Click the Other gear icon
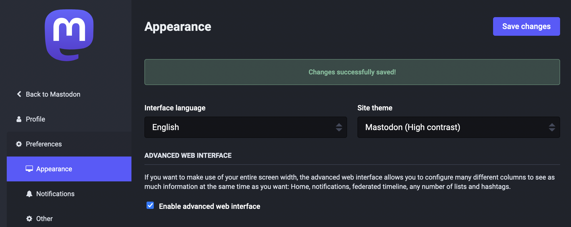571x227 pixels. click(29, 219)
